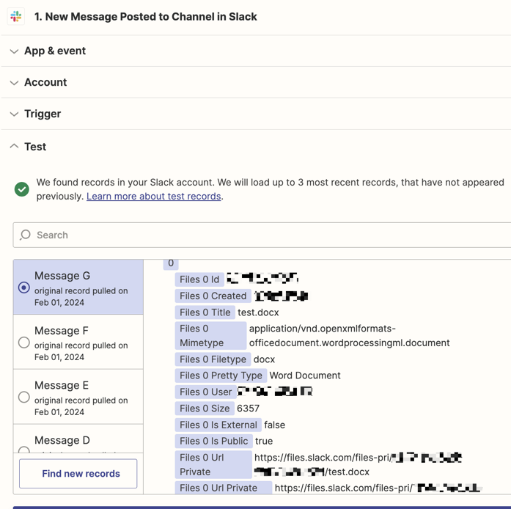Viewport: 511px width, 509px height.
Task: Click the step title New Message Posted to Channel
Action: point(146,17)
